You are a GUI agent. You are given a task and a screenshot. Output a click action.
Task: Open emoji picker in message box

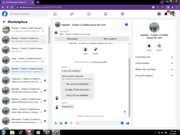[x=122, y=123]
